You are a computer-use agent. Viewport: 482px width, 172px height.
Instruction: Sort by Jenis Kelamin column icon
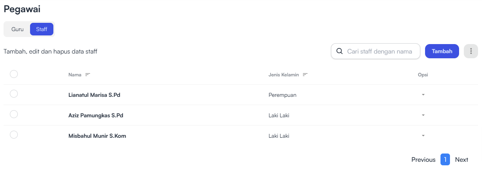coord(305,74)
